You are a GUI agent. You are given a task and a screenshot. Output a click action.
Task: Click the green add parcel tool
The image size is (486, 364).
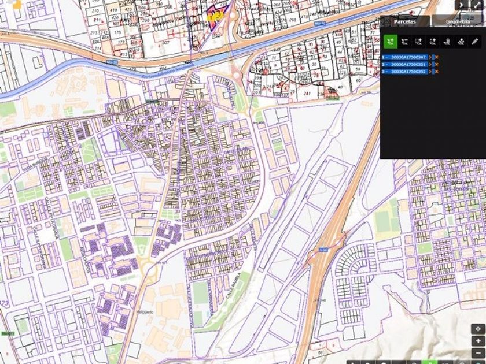pyautogui.click(x=390, y=42)
